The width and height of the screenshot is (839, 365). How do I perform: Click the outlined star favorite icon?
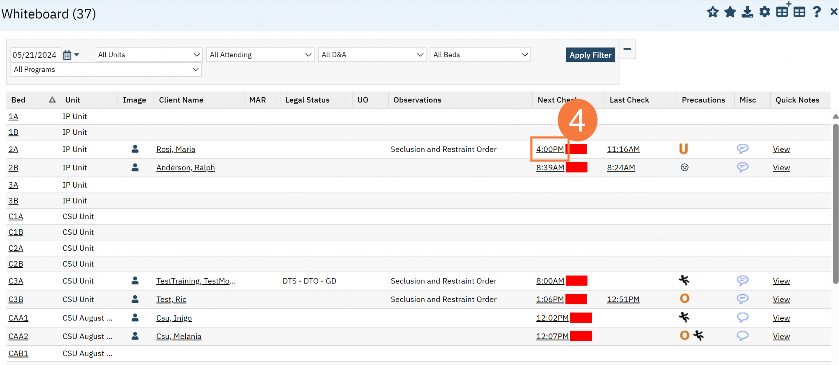712,12
